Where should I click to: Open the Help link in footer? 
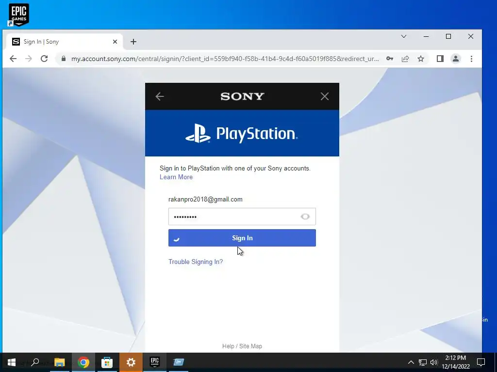pyautogui.click(x=228, y=346)
